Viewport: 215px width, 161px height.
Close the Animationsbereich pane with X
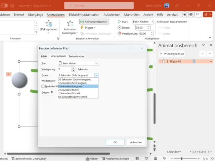click(x=211, y=45)
